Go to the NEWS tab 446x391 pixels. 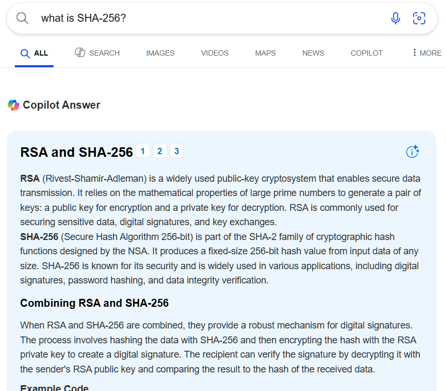click(313, 53)
